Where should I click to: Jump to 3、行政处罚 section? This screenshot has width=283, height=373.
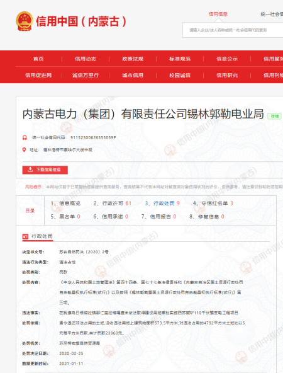click(162, 203)
